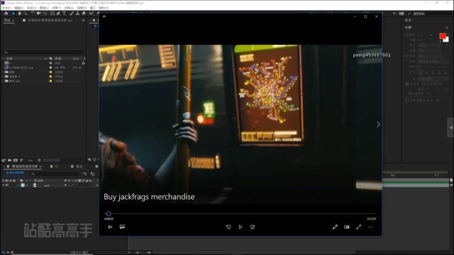Switch the player to mini view
The width and height of the screenshot is (454, 255).
(x=347, y=227)
